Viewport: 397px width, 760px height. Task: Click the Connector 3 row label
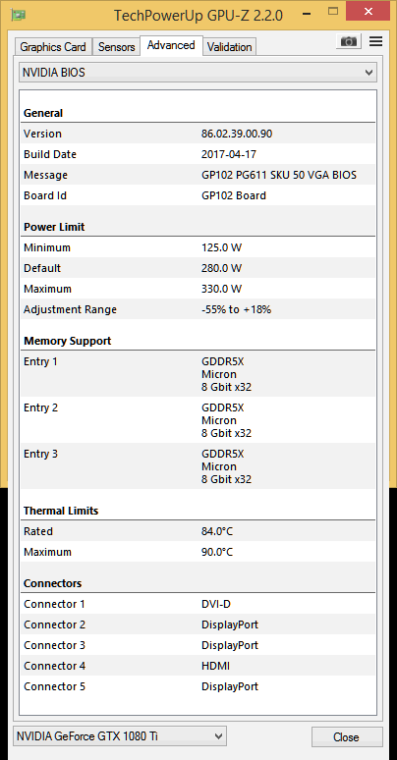click(54, 645)
